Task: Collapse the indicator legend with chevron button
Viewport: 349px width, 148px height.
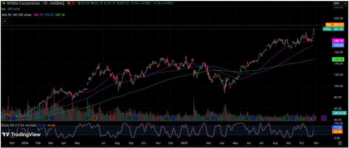Action: point(5,21)
